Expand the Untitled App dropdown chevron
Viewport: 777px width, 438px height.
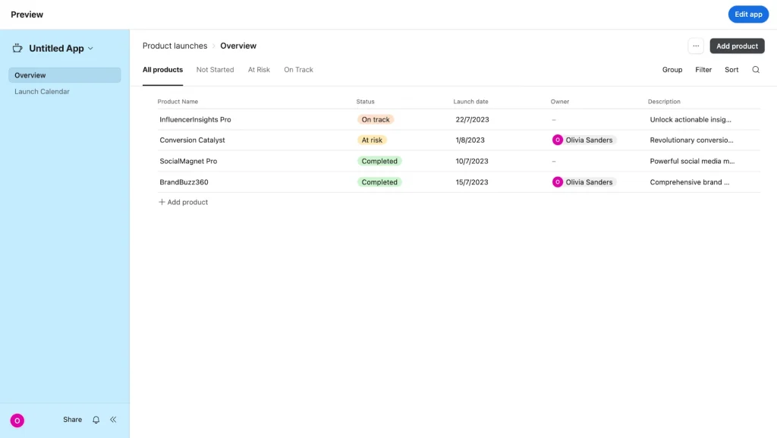[x=91, y=49]
